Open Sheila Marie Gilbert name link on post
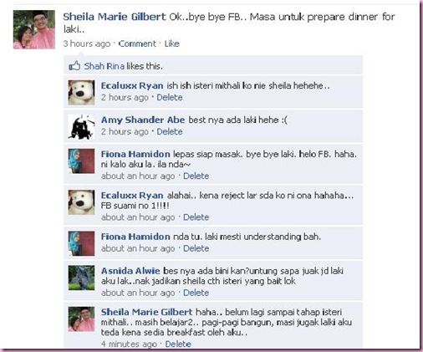Image resolution: width=423 pixels, height=352 pixels. (115, 17)
